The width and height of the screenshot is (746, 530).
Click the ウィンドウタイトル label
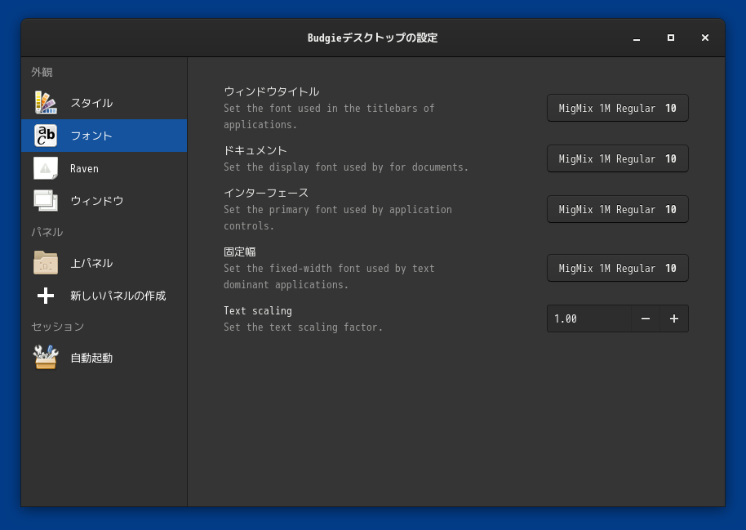272,91
